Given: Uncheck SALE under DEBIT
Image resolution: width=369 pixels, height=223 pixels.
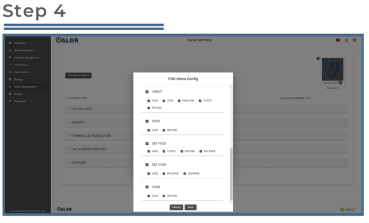Looking at the screenshot, I should coord(149,130).
